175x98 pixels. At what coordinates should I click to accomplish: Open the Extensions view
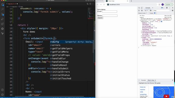(x=2, y=24)
